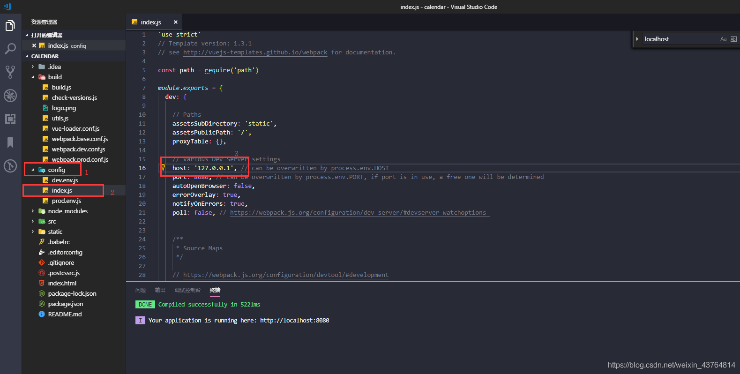Open vue-loader.conf.js file
This screenshot has height=374, width=740.
coord(75,128)
